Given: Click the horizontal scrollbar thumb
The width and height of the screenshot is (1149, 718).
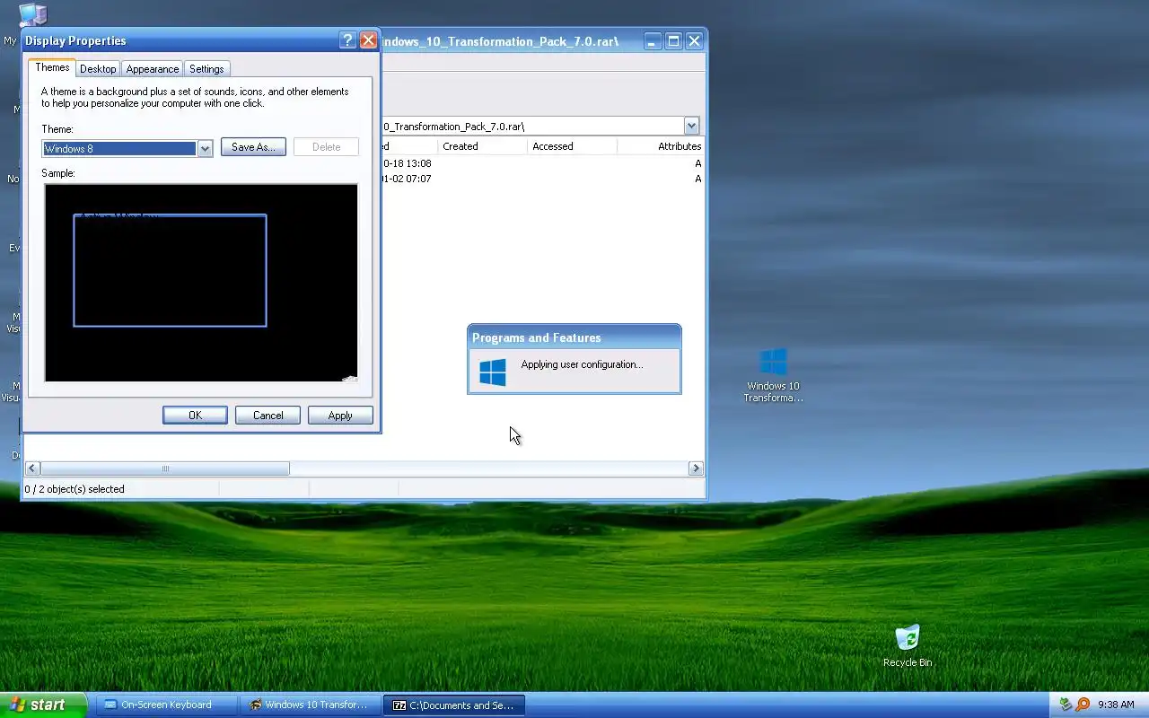Looking at the screenshot, I should click(x=165, y=468).
